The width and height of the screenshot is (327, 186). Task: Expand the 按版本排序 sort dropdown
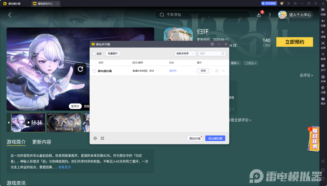pos(185,54)
